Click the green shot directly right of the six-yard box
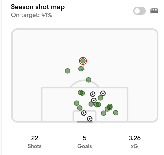 (x=104, y=113)
